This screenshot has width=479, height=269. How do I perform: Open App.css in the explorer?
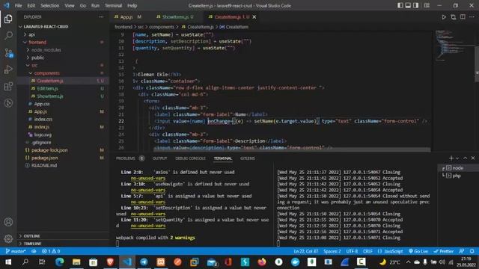(x=42, y=104)
